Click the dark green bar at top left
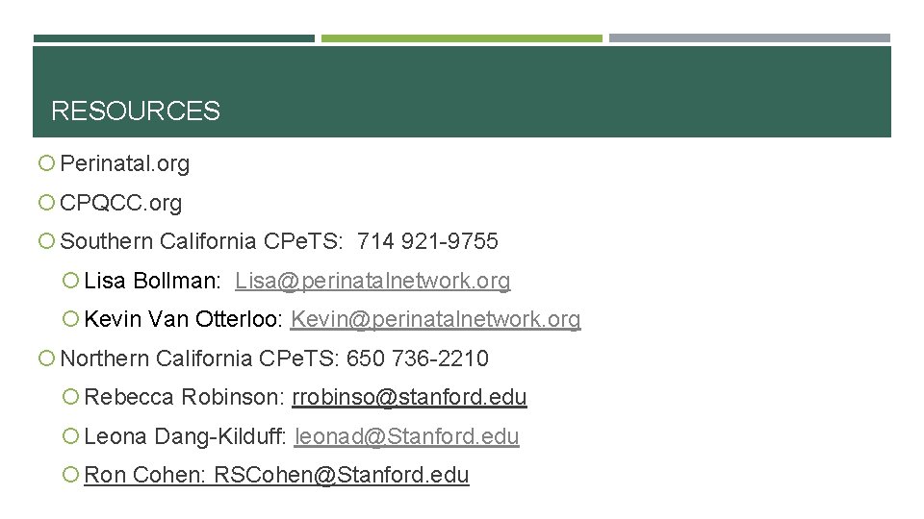Screen dimensions: 924x519 coord(173,38)
